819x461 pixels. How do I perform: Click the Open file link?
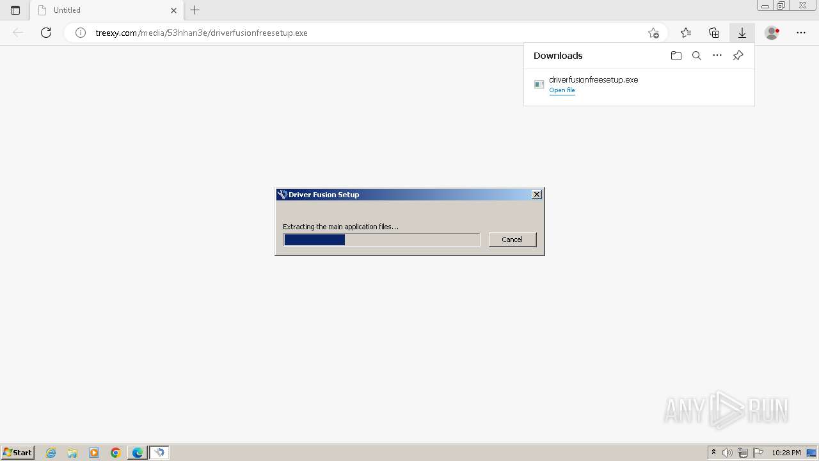562,90
